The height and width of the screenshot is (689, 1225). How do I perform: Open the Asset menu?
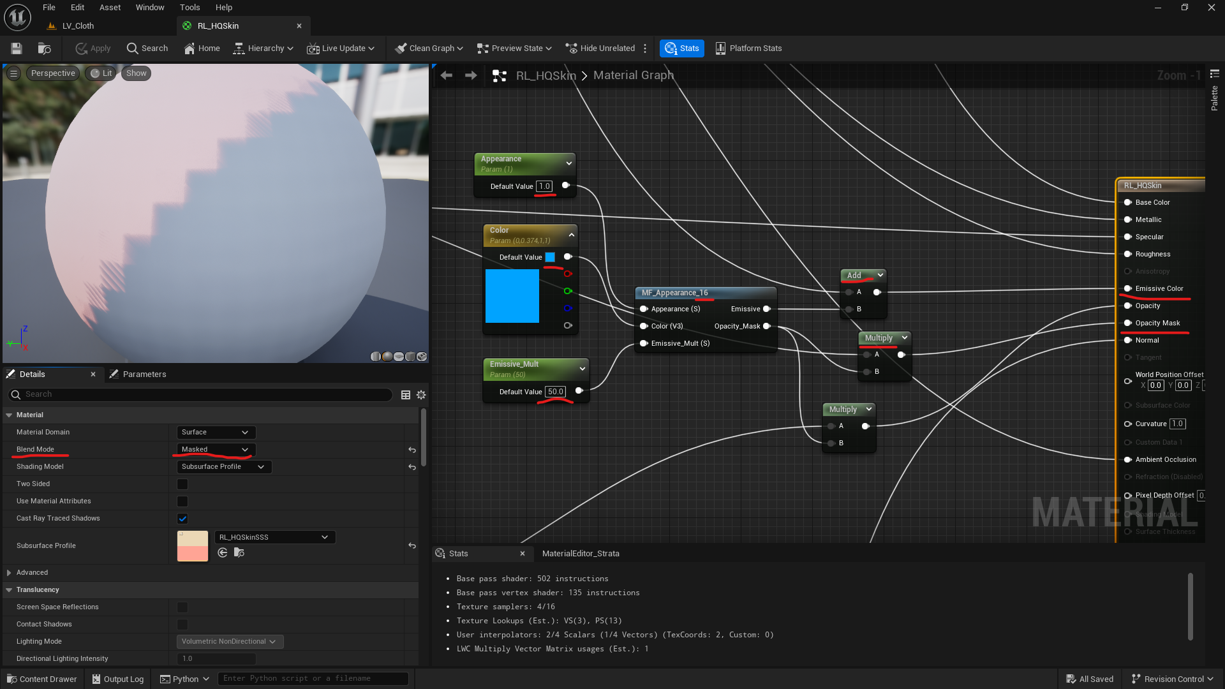110,8
